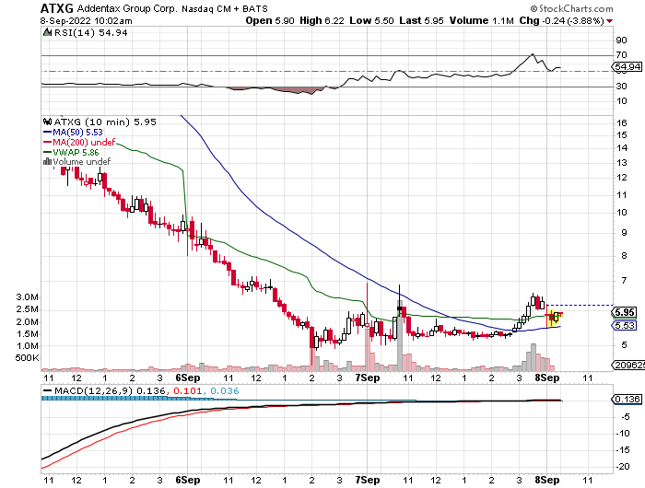Image resolution: width=645 pixels, height=488 pixels.
Task: Click the Chg -0.24 (-3.88%) value
Action: tap(561, 20)
